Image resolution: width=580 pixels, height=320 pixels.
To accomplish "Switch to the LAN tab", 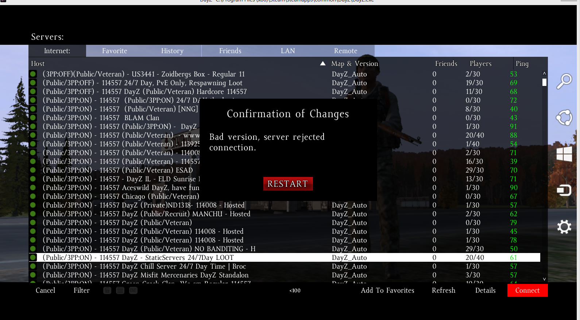I will [288, 51].
